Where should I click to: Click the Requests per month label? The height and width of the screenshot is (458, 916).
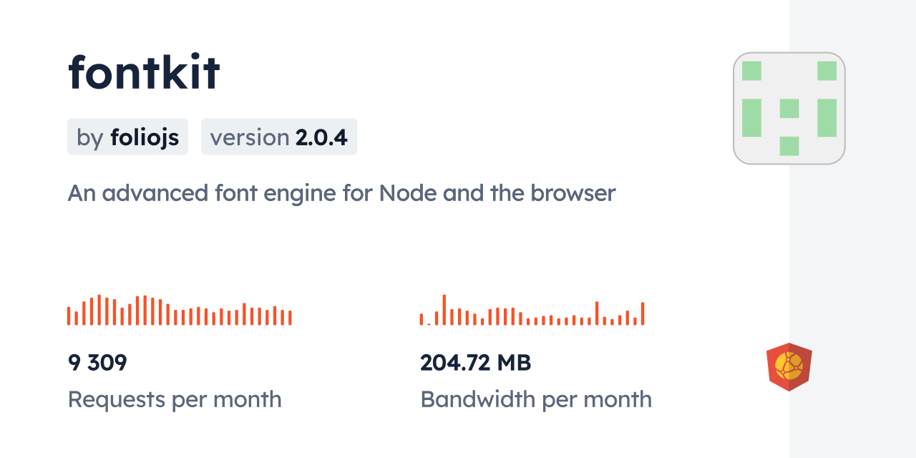point(175,399)
